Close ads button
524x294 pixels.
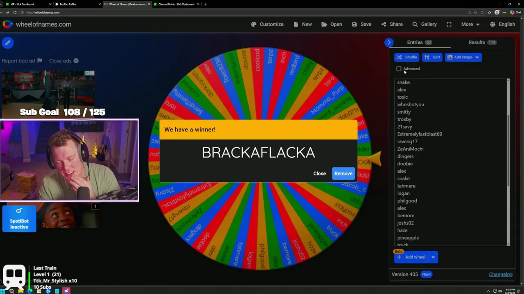pyautogui.click(x=63, y=61)
